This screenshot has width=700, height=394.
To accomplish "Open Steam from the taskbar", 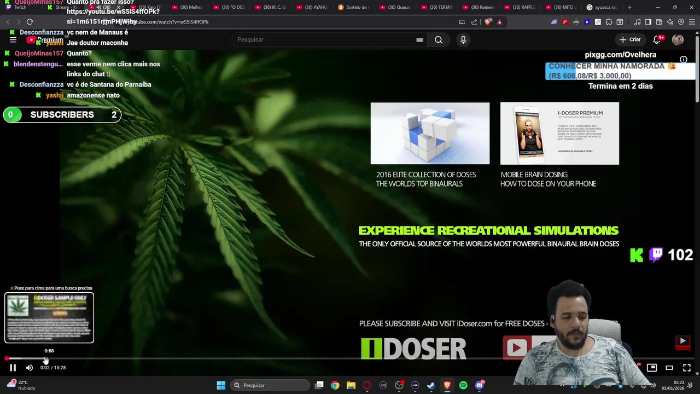I will click(431, 385).
